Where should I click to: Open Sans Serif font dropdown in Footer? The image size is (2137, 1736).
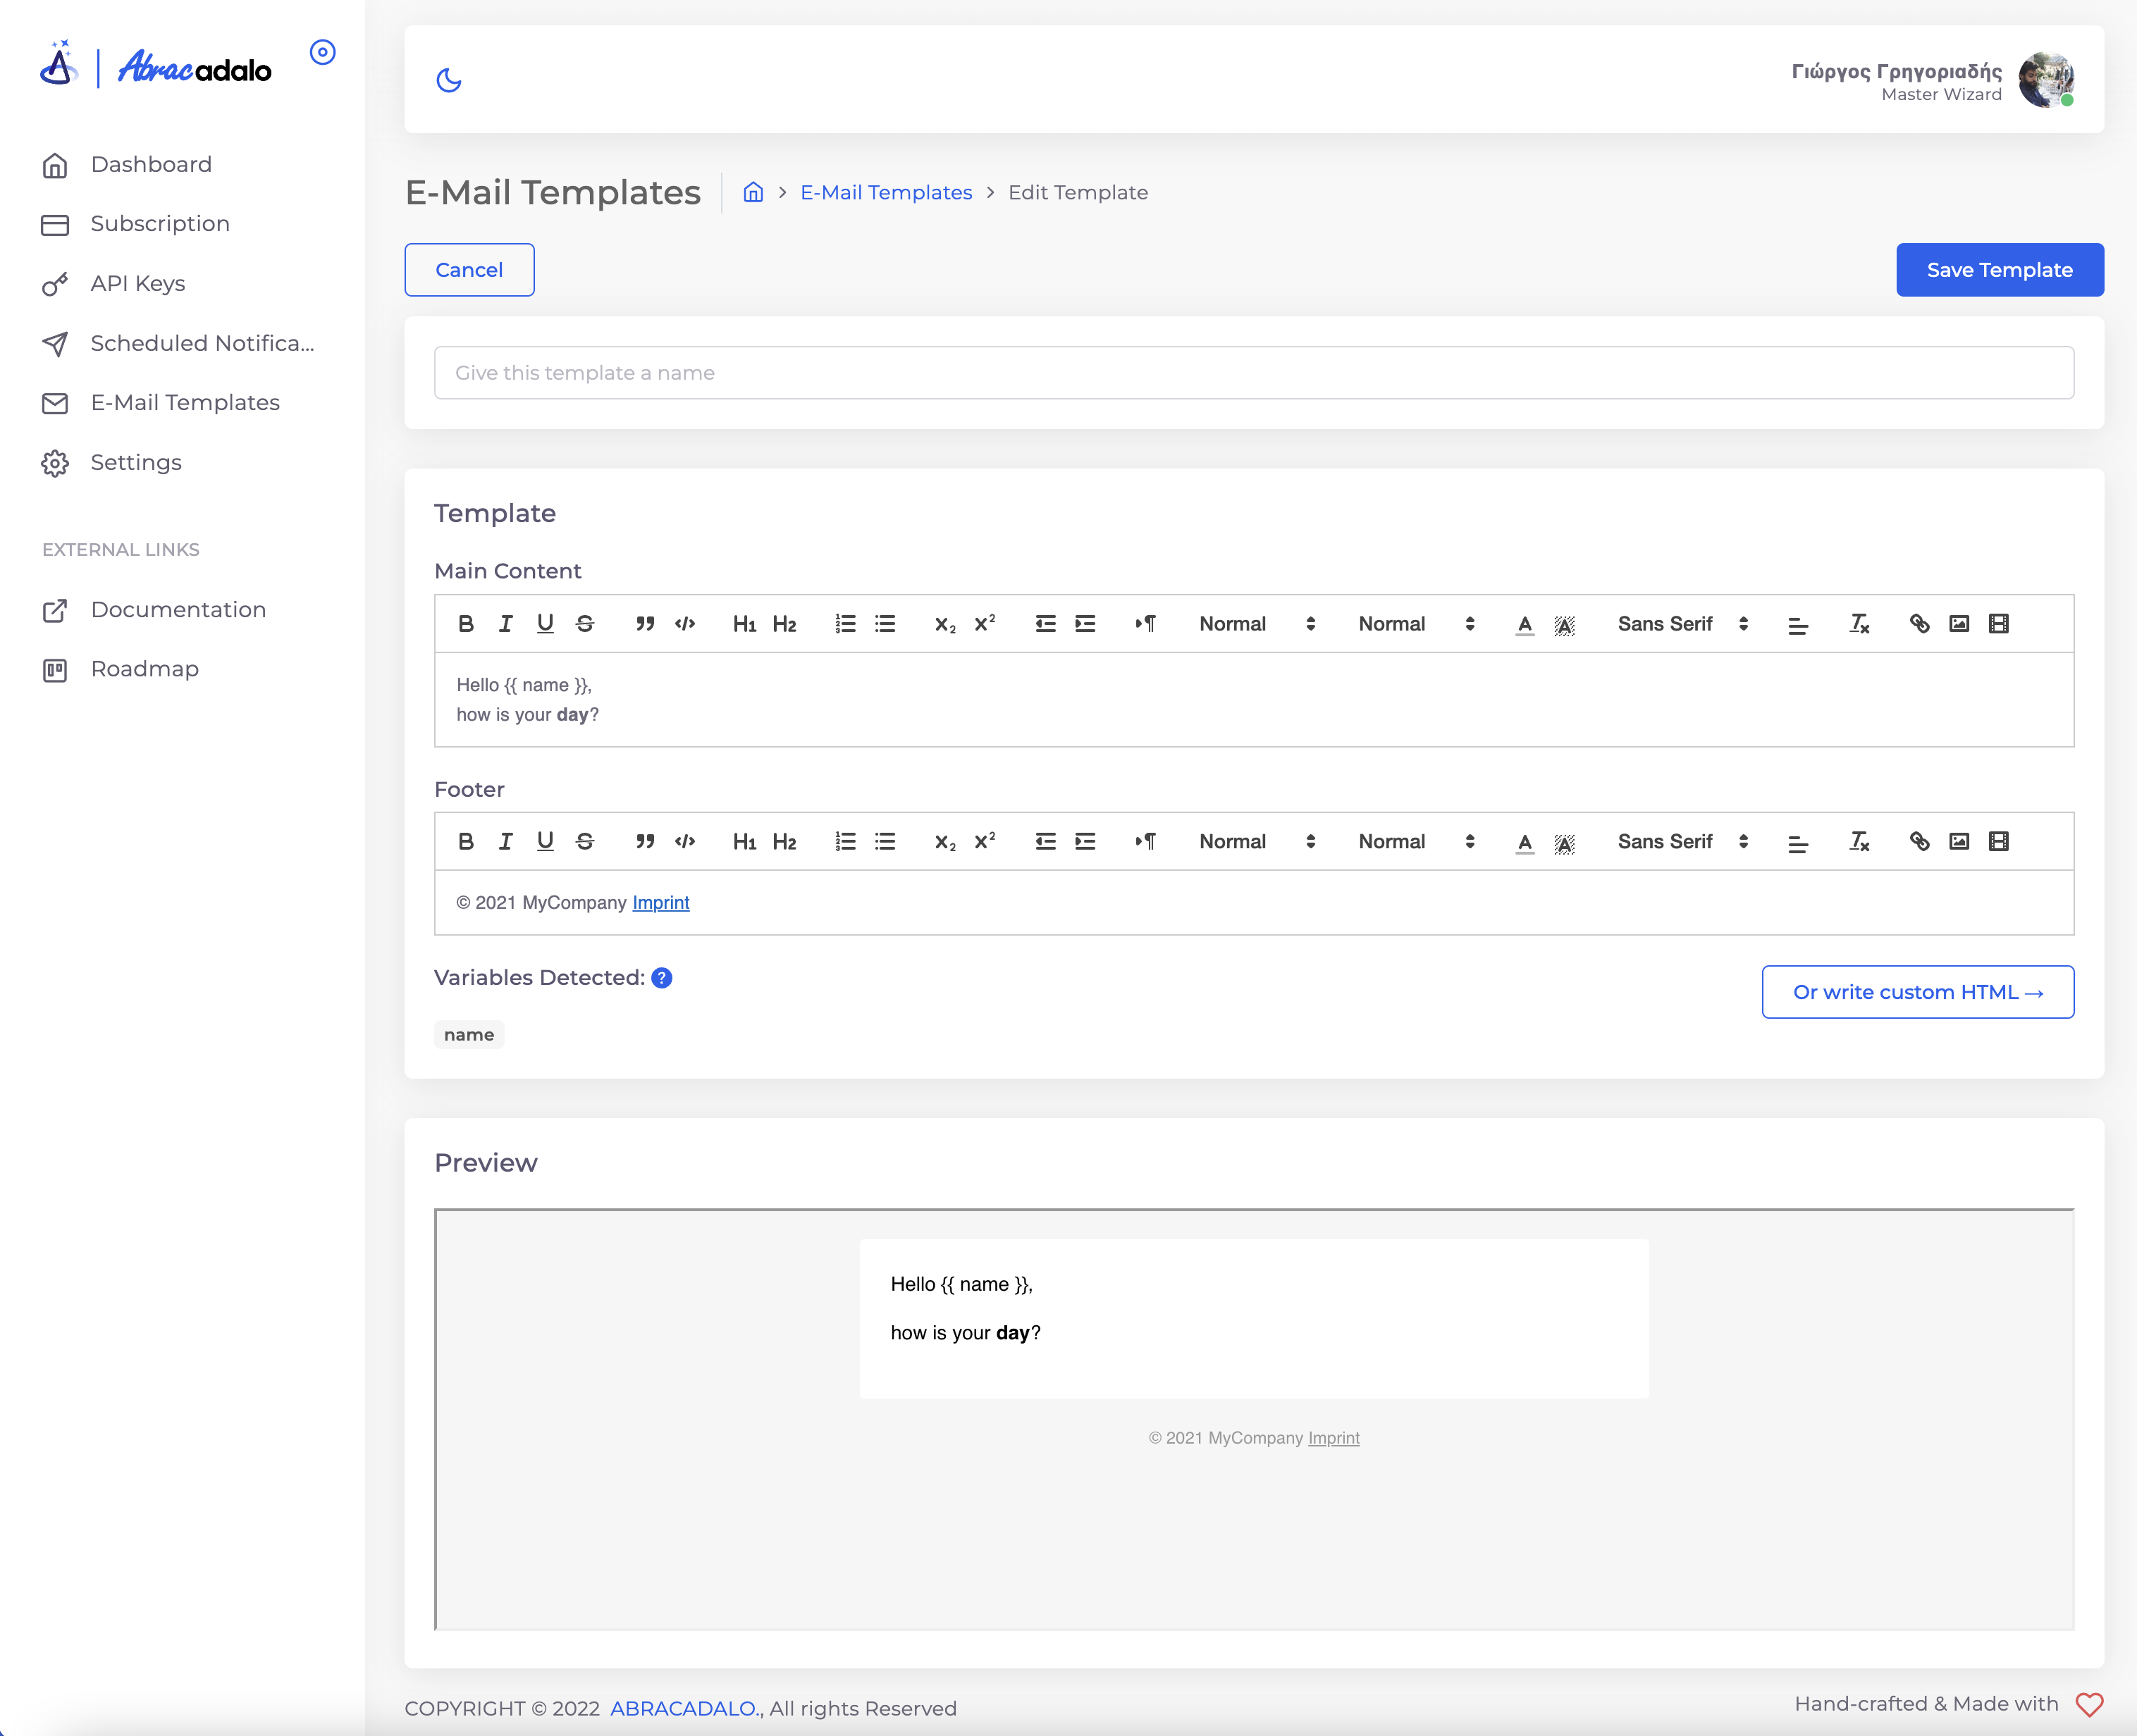pos(1683,842)
